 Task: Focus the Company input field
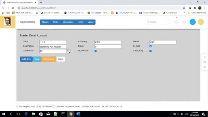point(108,42)
